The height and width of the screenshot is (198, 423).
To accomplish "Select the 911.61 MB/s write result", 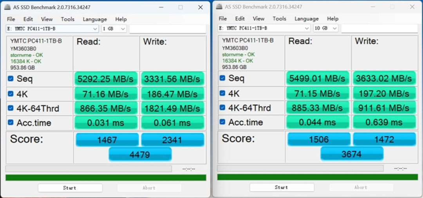I will (x=384, y=108).
